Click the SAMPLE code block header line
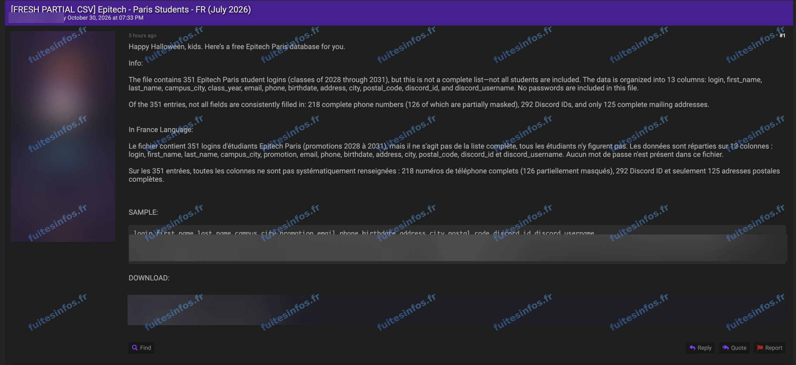796x365 pixels. click(364, 233)
